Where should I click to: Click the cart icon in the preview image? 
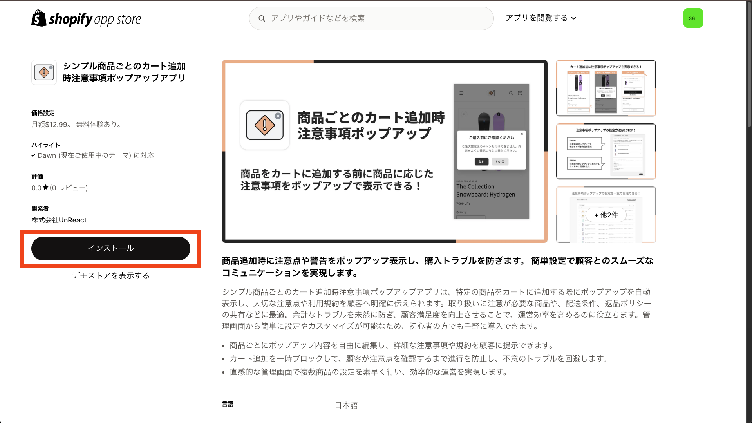(520, 93)
